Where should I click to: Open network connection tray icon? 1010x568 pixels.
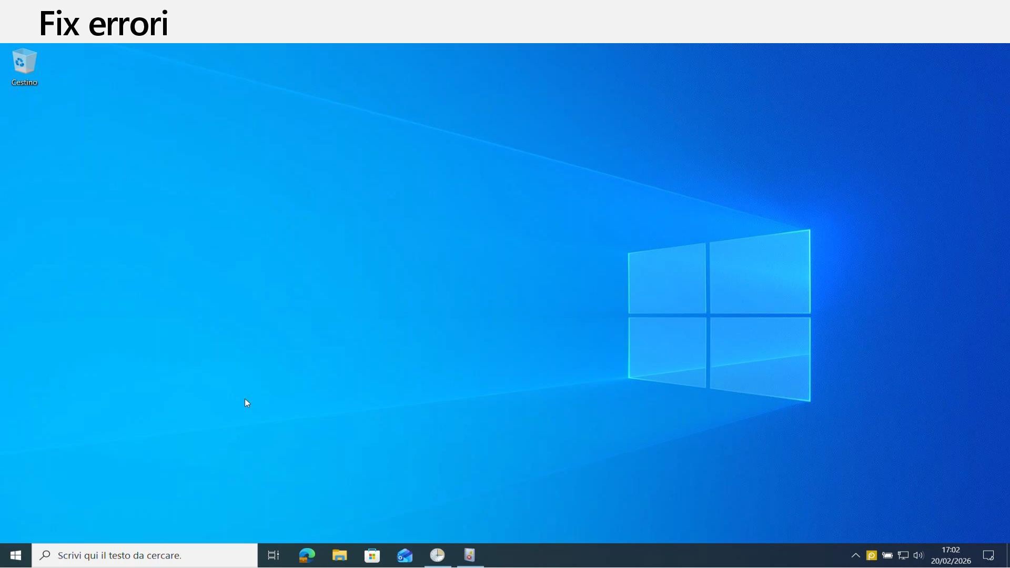(x=903, y=555)
